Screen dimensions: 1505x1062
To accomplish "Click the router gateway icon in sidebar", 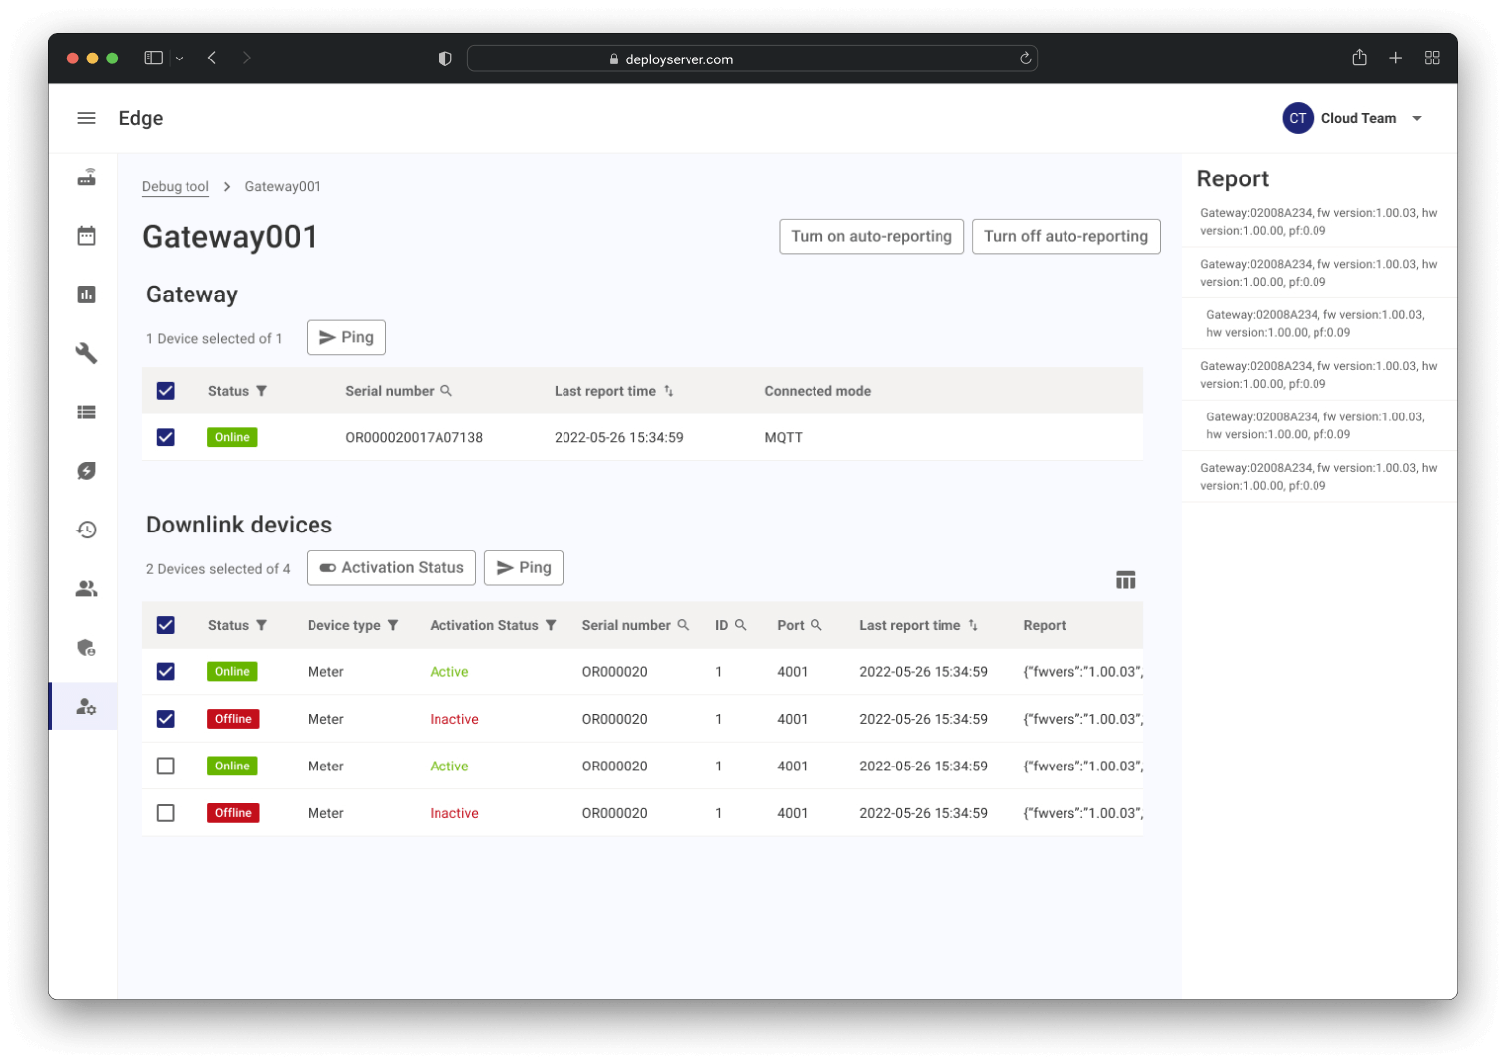I will coord(87,177).
